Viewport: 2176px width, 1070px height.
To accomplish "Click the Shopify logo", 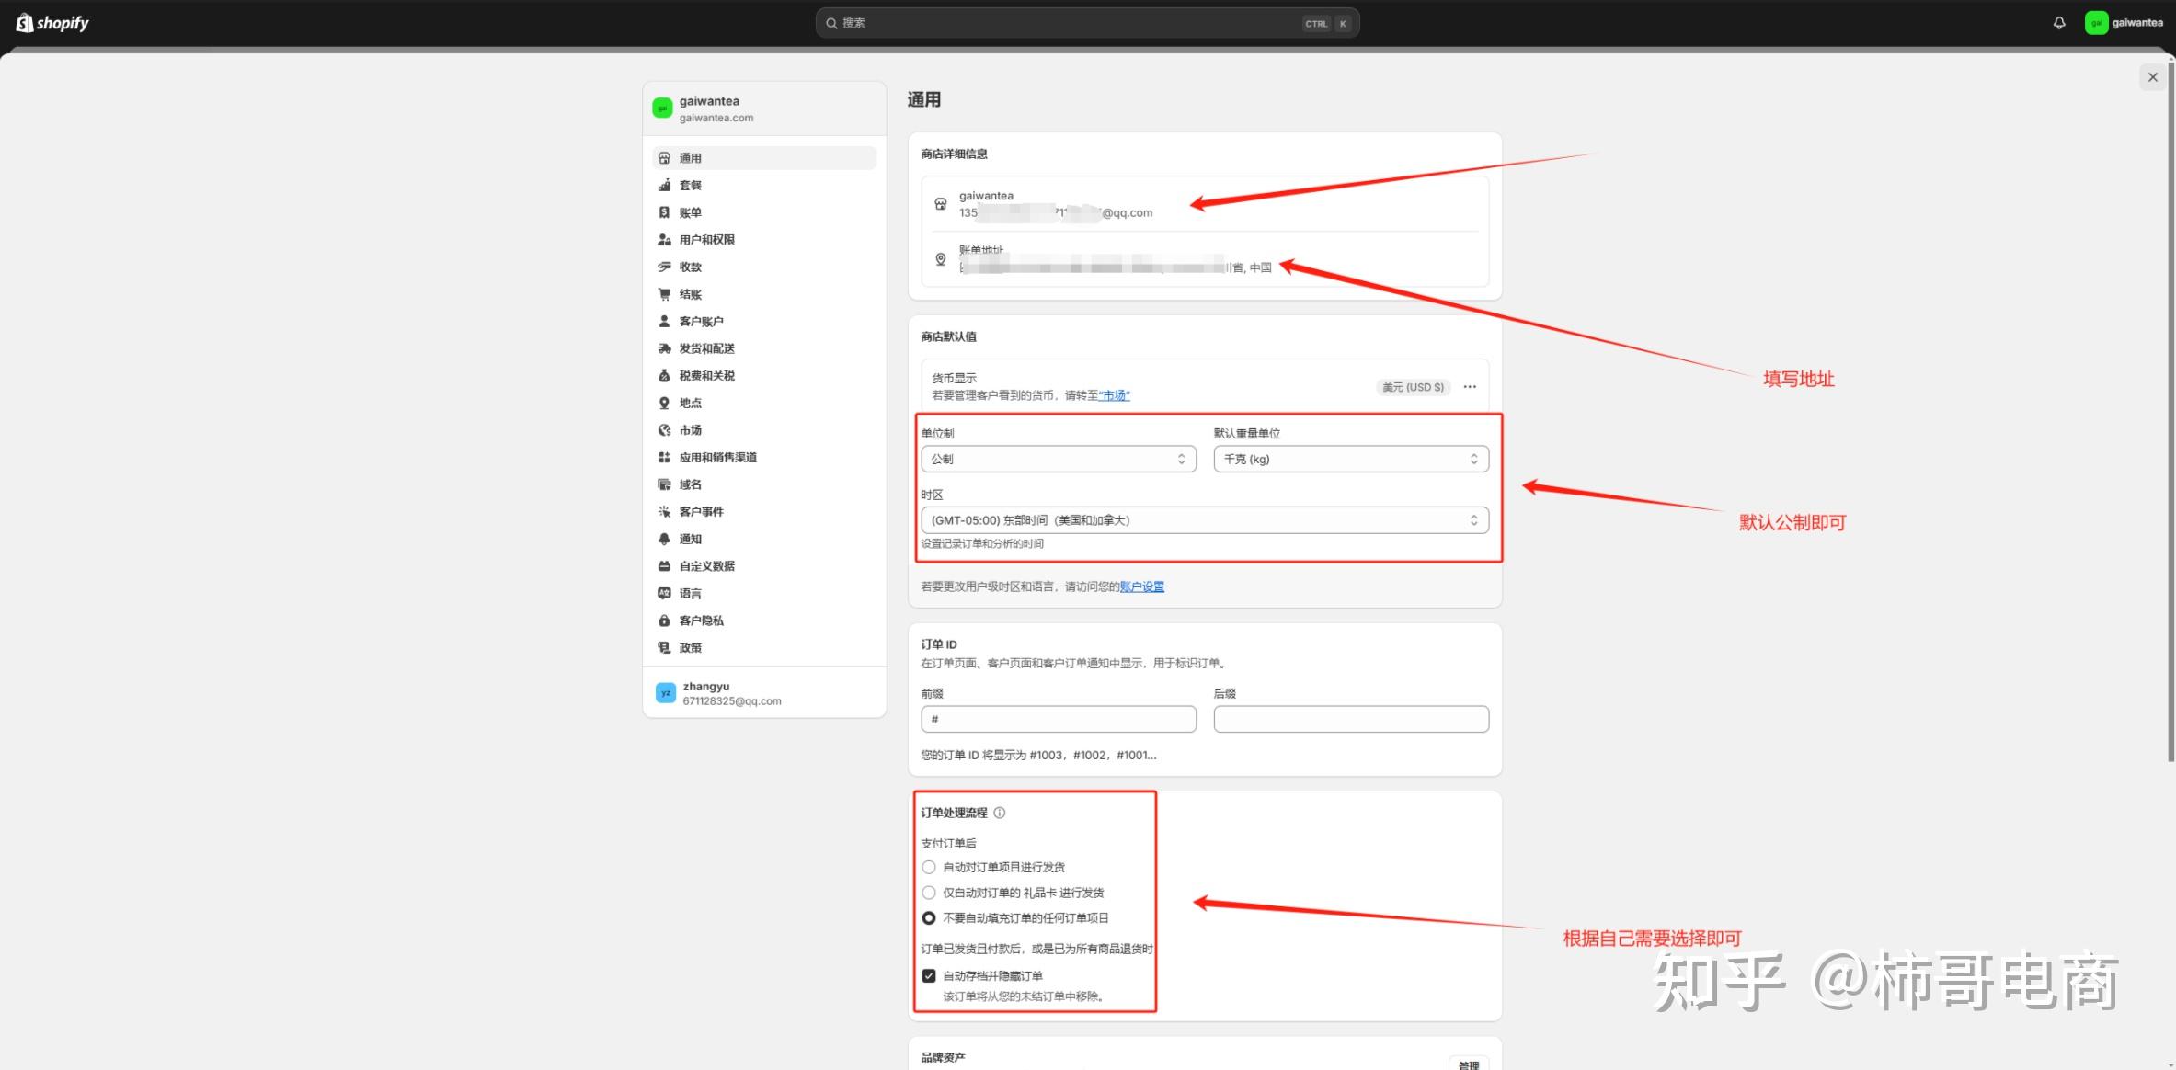I will 52,23.
